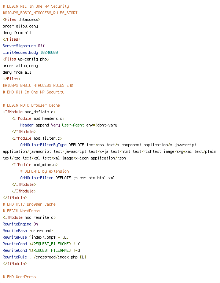Click the 'text/richtext' MIME type
220x283 pixels.
(147, 152)
